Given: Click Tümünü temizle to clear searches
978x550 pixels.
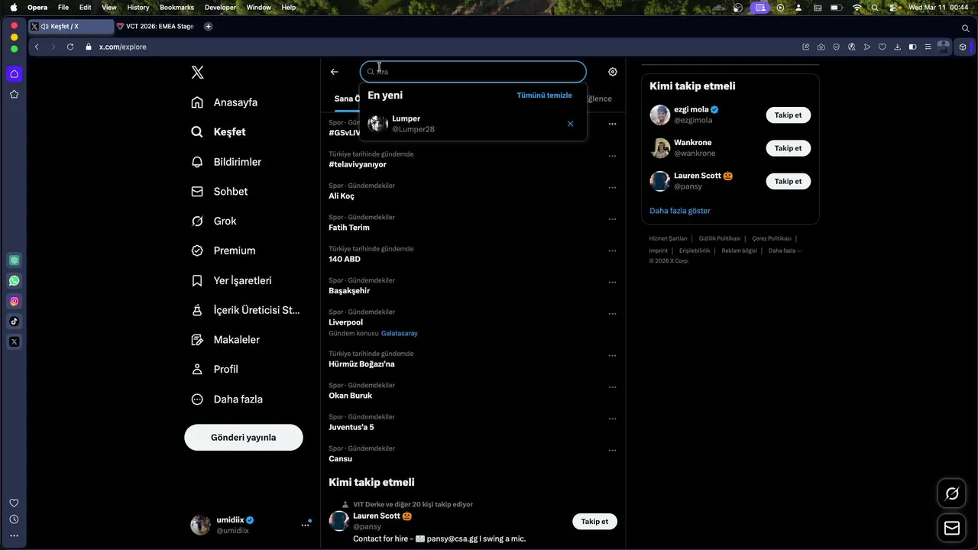Looking at the screenshot, I should 544,95.
